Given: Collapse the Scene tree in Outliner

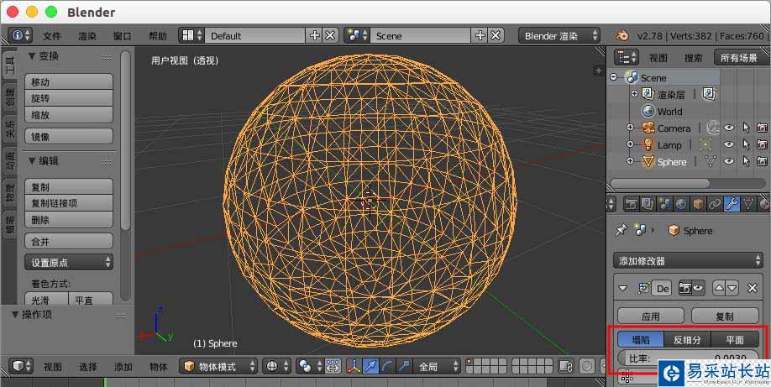Looking at the screenshot, I should 614,77.
